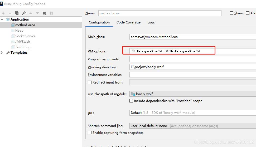This screenshot has width=256, height=147.
Task: Click the Sort Configurations alphabetically icon
Action: 51,13
